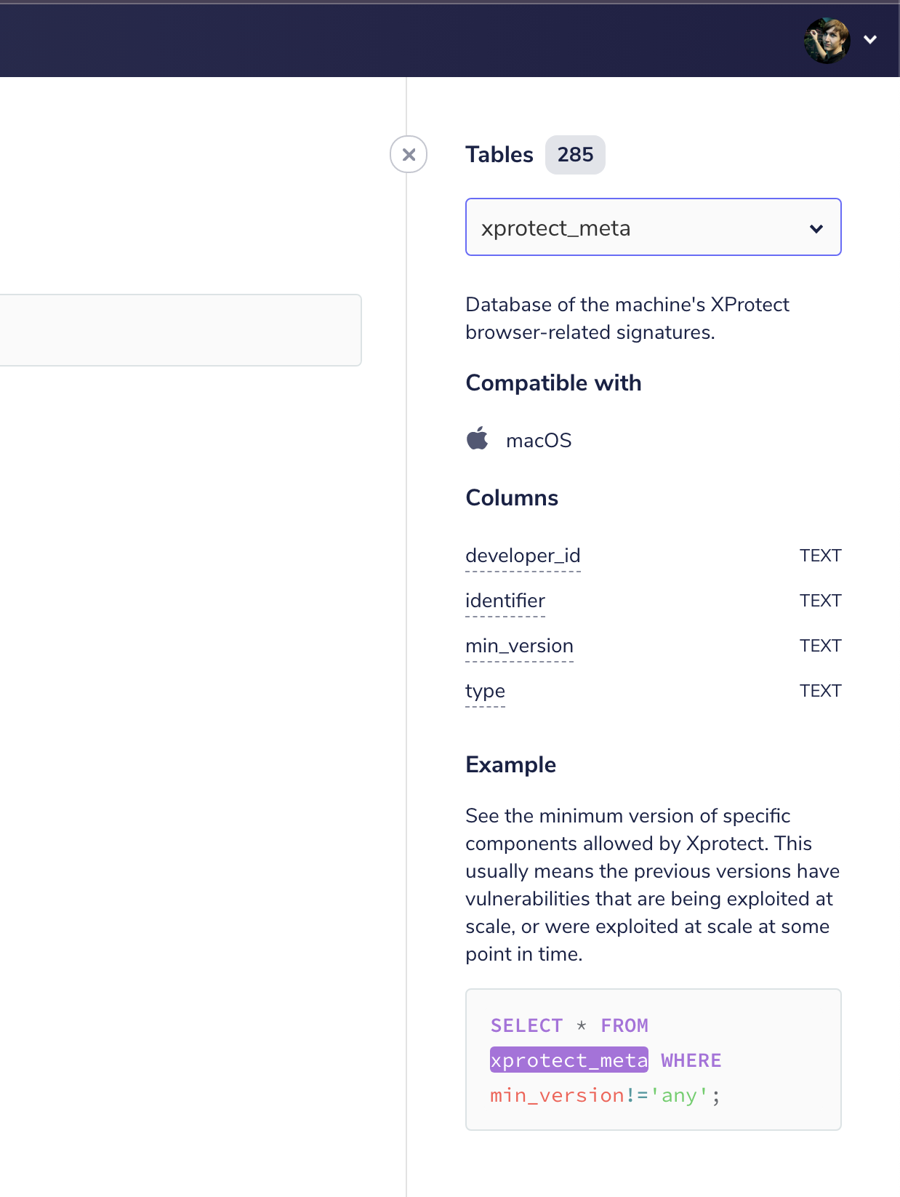Show tooltip for the identifier column
Viewport: 900px width, 1197px height.
click(505, 601)
